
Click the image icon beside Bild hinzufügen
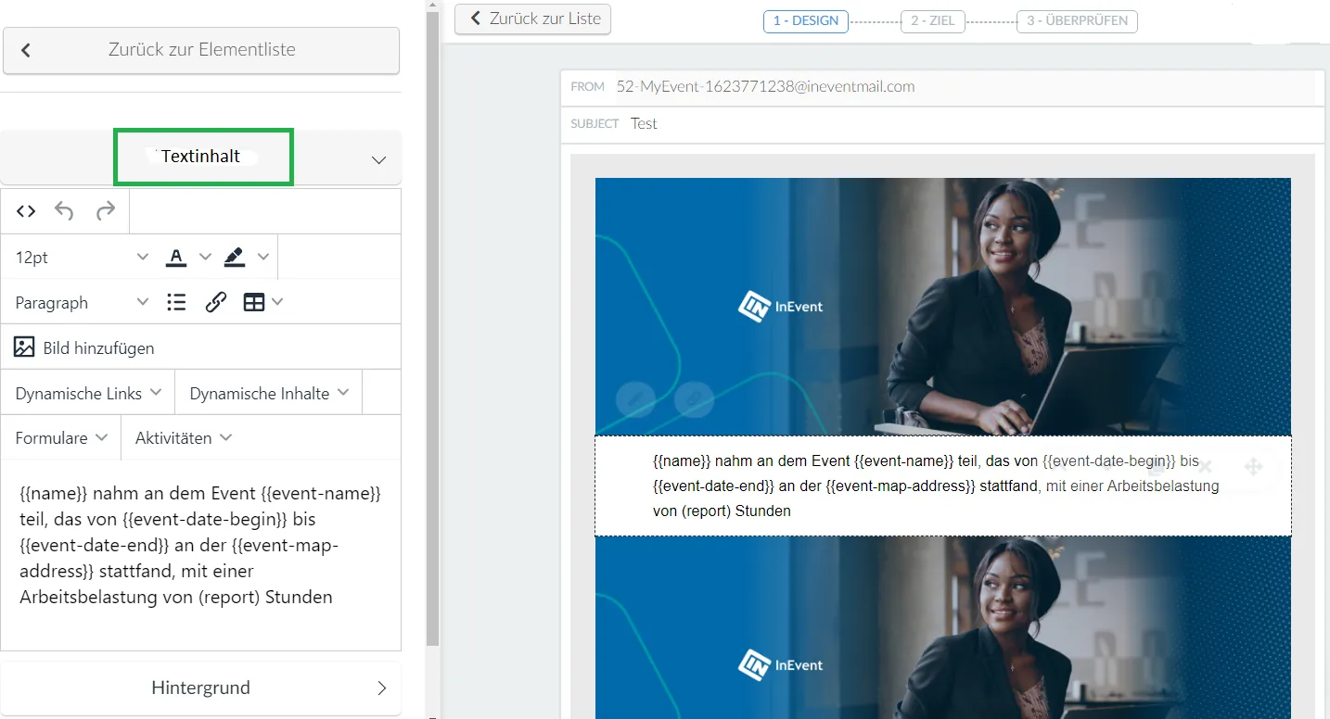click(24, 347)
